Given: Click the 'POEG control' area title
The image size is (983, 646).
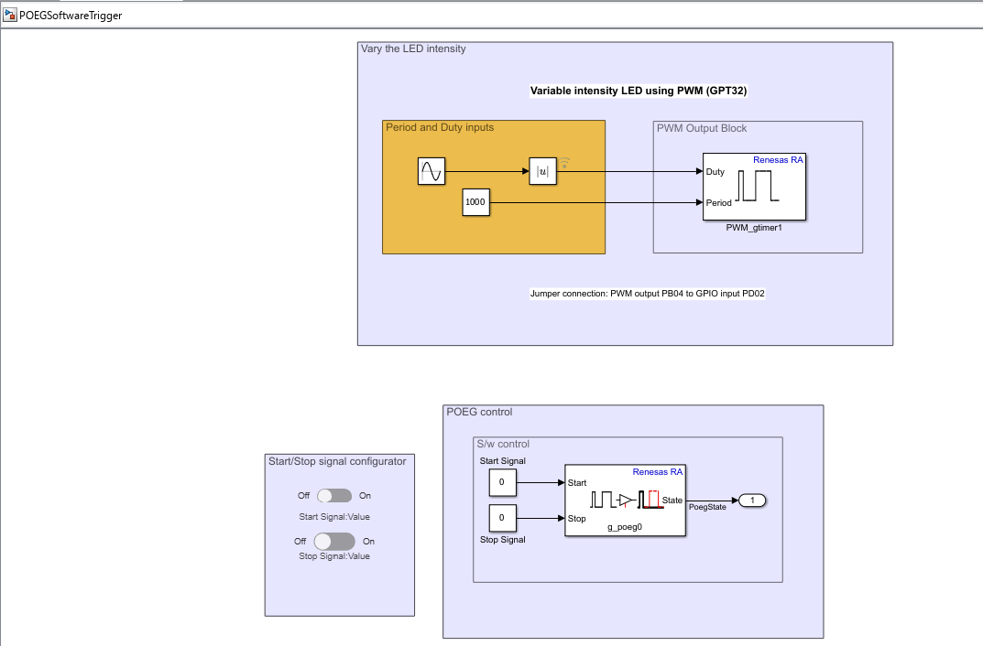Looking at the screenshot, I should tap(479, 412).
